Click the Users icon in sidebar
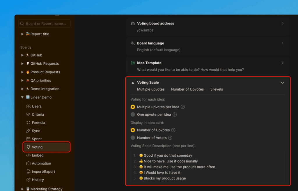The width and height of the screenshot is (298, 191). [28, 106]
